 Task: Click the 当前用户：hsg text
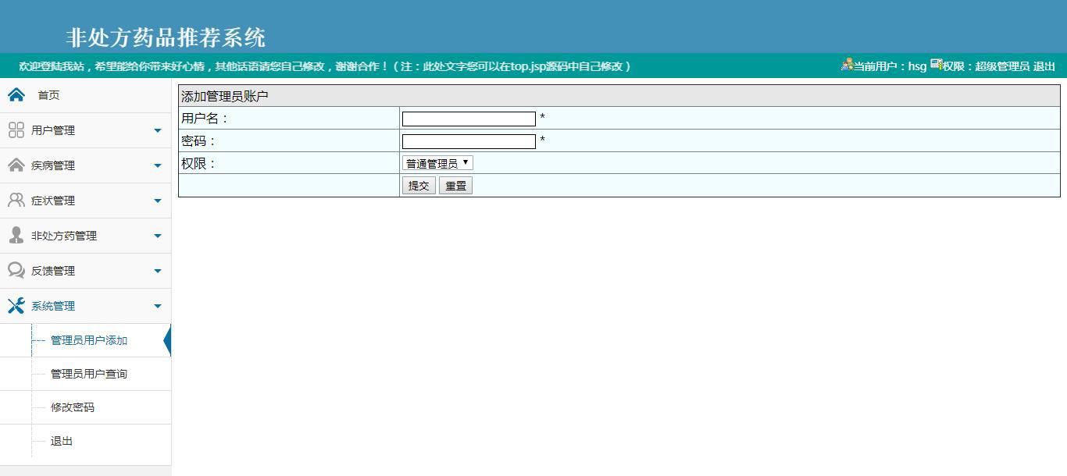pyautogui.click(x=890, y=66)
